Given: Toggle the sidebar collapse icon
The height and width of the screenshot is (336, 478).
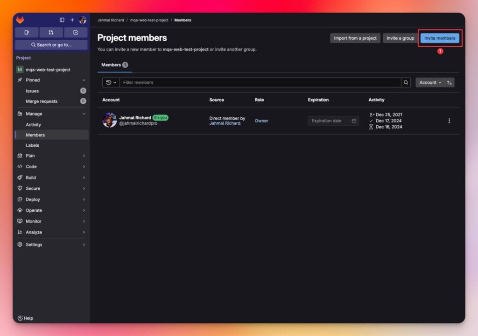Looking at the screenshot, I should tap(62, 20).
